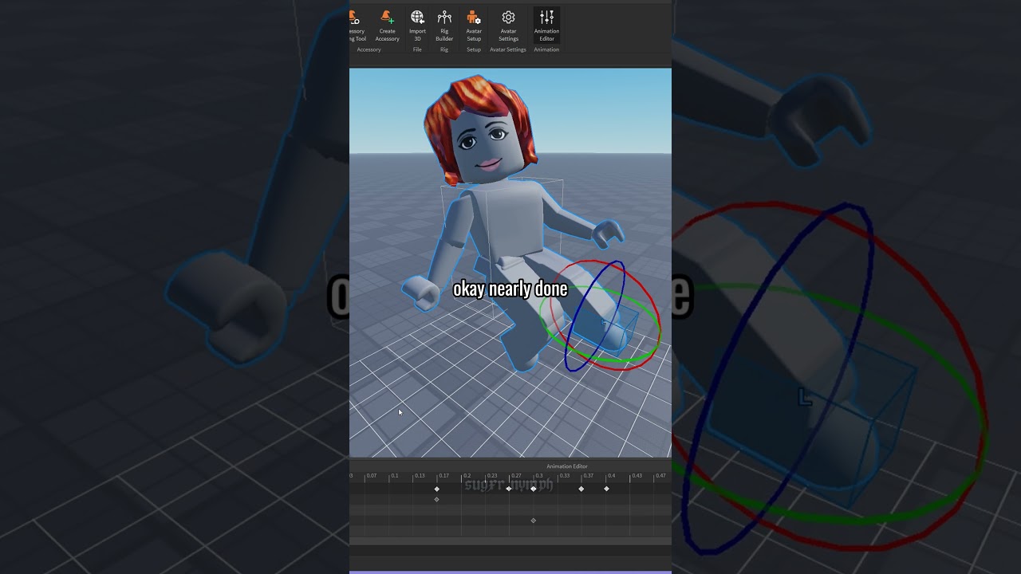Open Avatar Settings gear button
Viewport: 1021px width, 574px height.
pyautogui.click(x=508, y=26)
